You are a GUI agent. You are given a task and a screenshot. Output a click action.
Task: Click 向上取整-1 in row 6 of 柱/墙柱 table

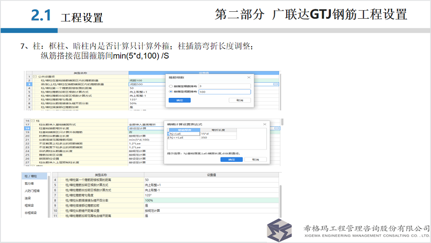[152, 190]
